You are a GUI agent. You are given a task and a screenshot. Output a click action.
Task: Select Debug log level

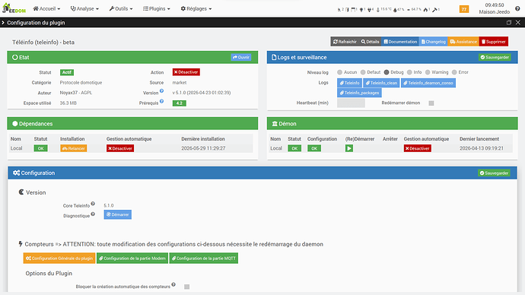(387, 72)
